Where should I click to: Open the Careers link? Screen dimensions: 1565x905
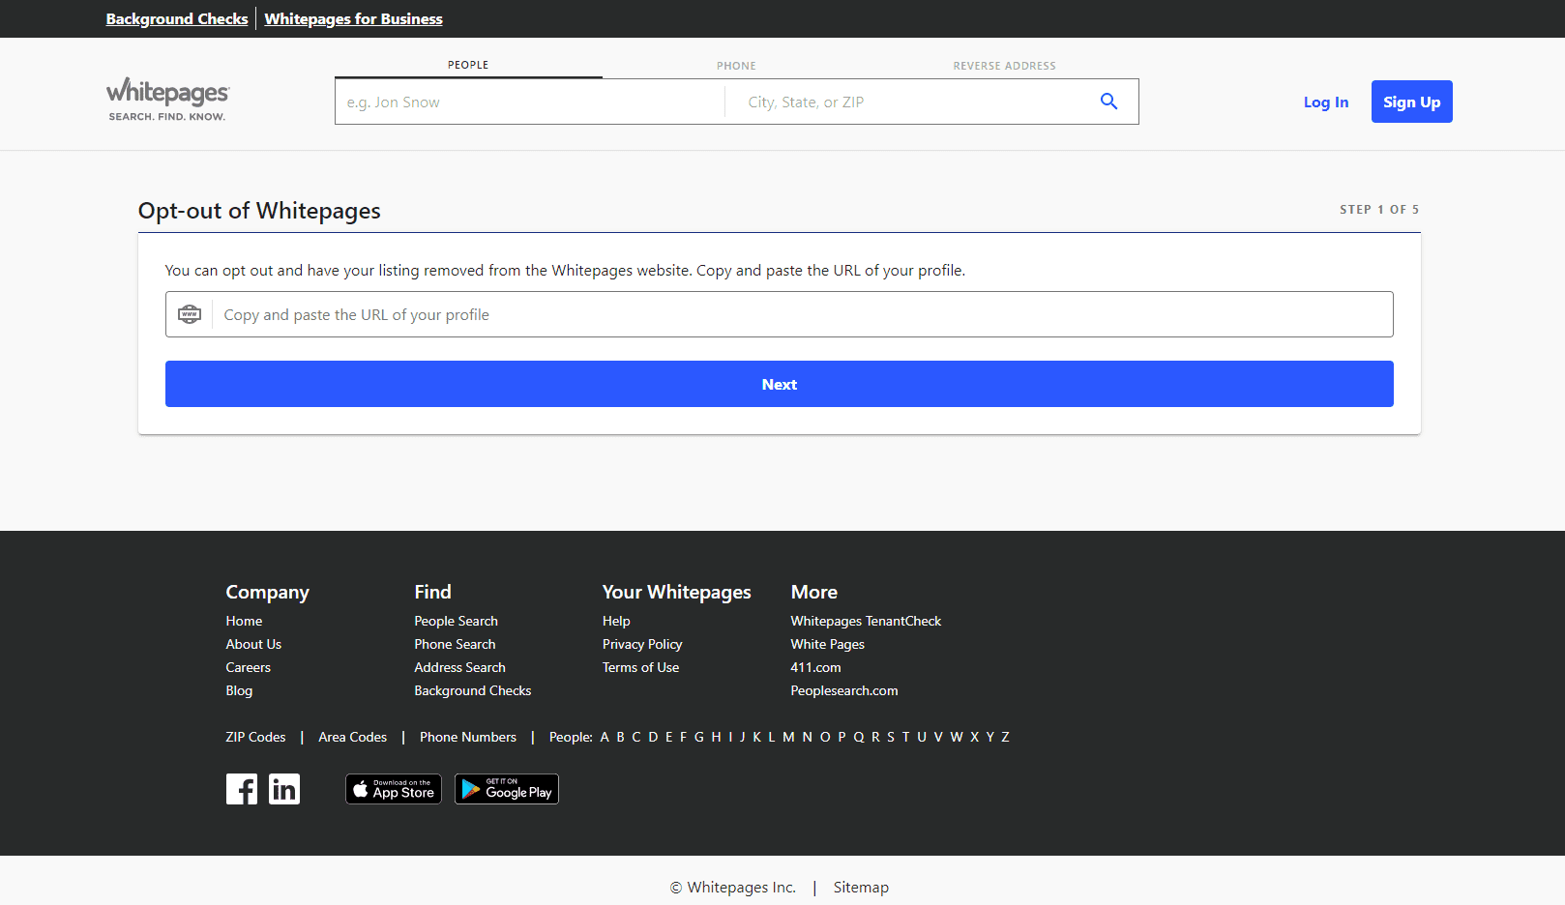pyautogui.click(x=248, y=667)
